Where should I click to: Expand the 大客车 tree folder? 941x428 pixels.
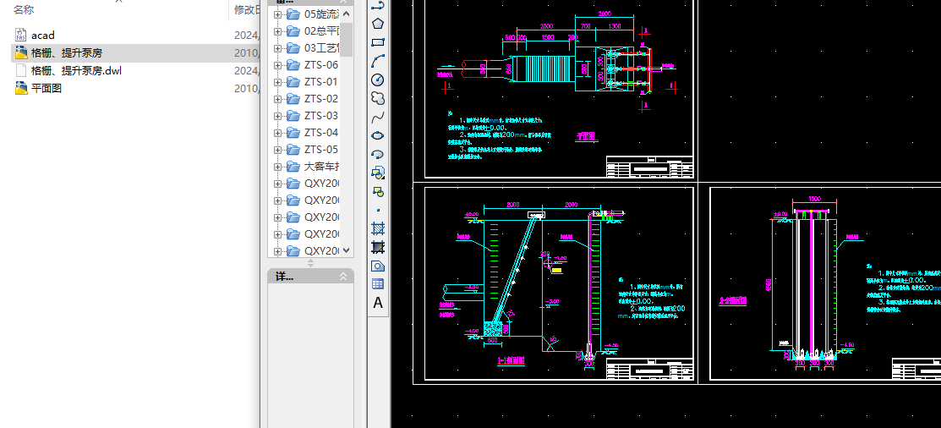278,167
